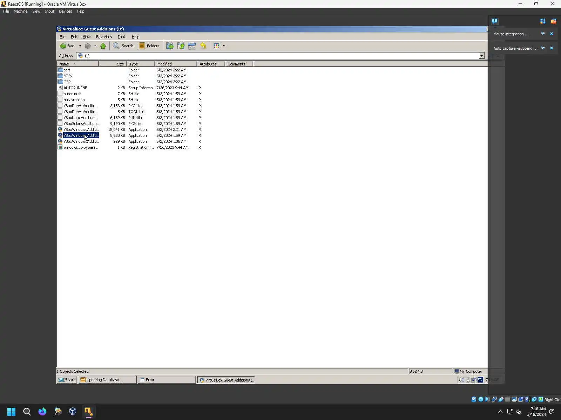
Task: Click the Copy To toolbar icon
Action: point(181,46)
